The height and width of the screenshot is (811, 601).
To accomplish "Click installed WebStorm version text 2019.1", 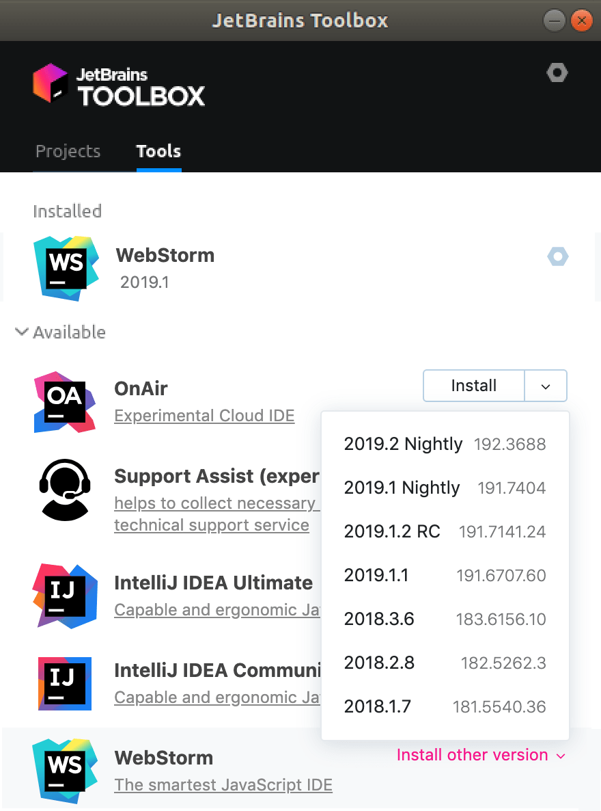I will point(145,282).
